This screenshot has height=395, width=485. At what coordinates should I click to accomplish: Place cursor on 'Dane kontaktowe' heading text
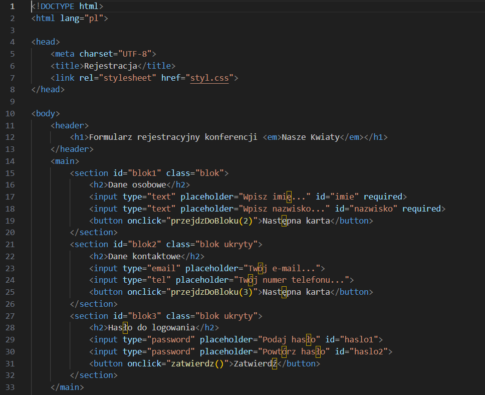(144, 256)
